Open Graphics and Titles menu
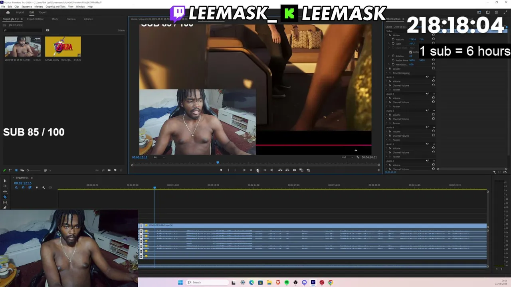Screen dimensions: 511x287 pyautogui.click(x=55, y=7)
